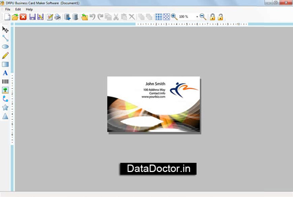293x197 pixels.
Task: Click the Print icon in toolbar
Action: (58, 17)
